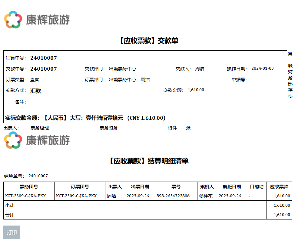
Task: Click the 小计 subtotal row label
Action: pyautogui.click(x=10, y=206)
